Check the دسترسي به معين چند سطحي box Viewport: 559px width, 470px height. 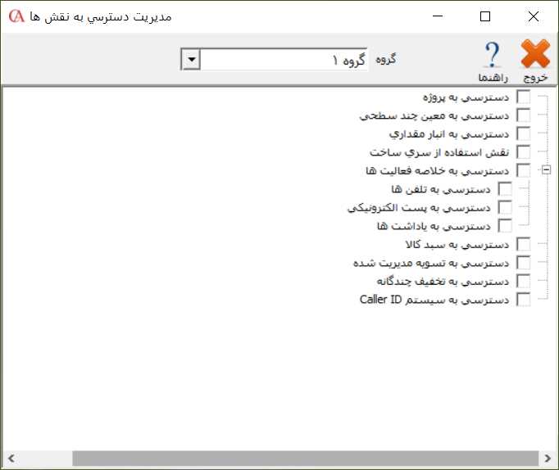(x=523, y=115)
